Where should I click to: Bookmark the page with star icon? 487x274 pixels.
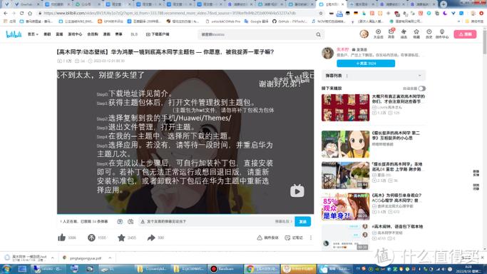321,14
